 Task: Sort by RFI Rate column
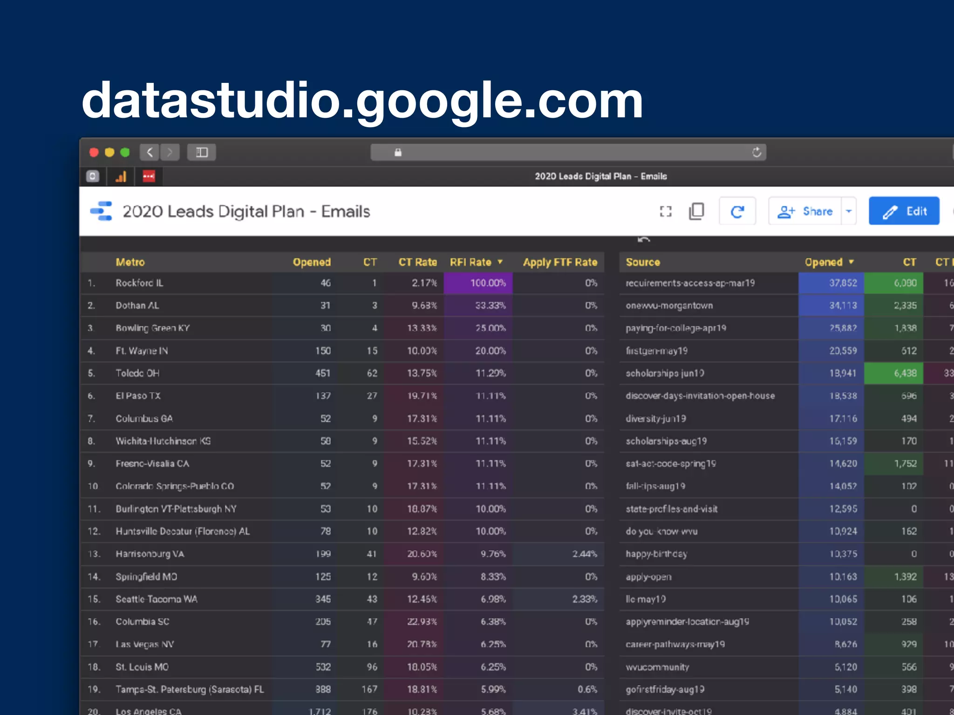470,262
